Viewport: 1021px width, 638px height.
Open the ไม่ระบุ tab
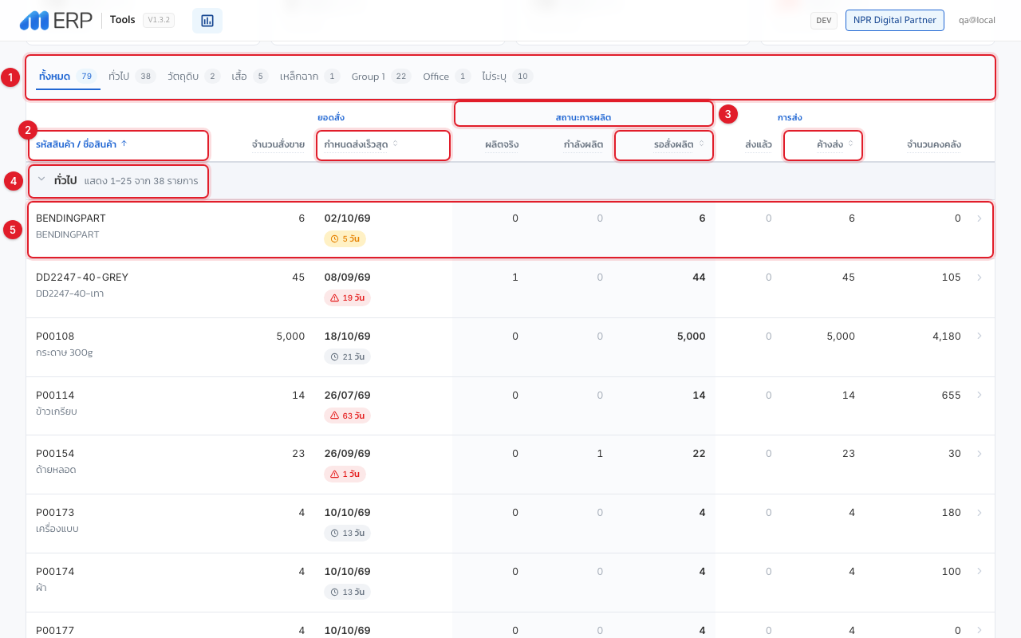(x=507, y=77)
